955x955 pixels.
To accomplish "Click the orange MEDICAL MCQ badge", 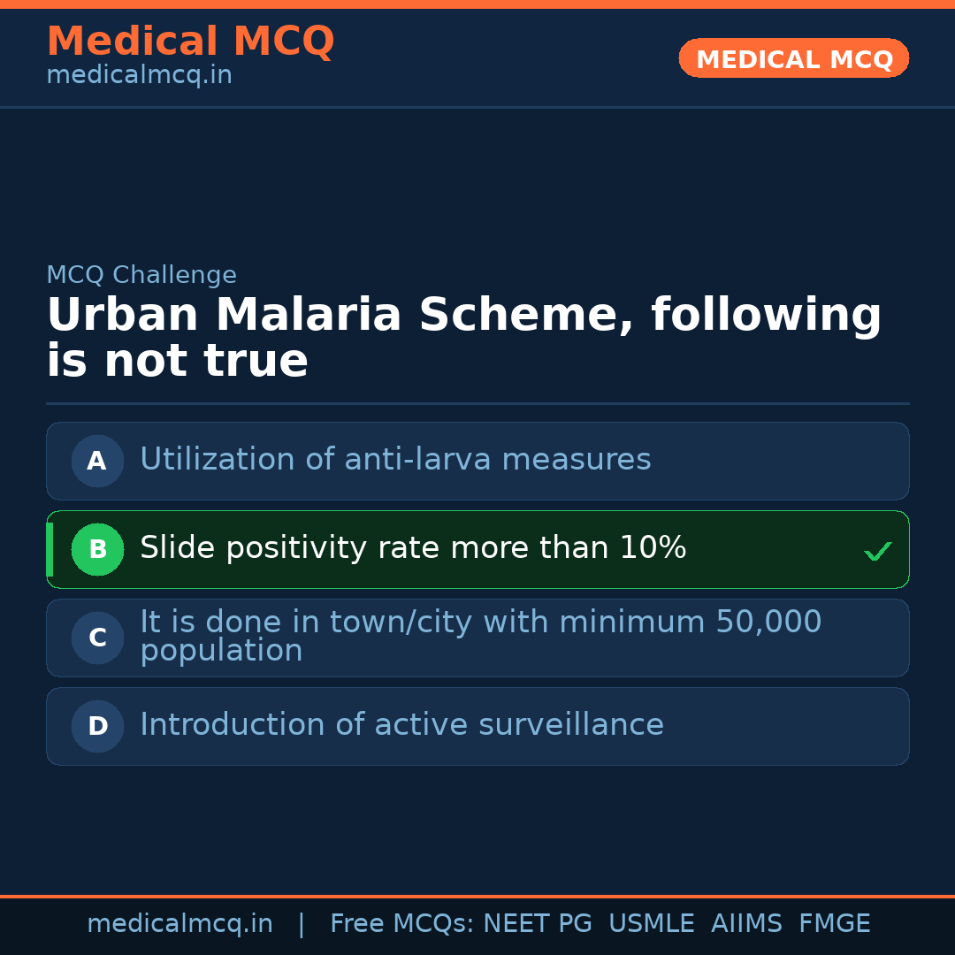I will pos(793,59).
